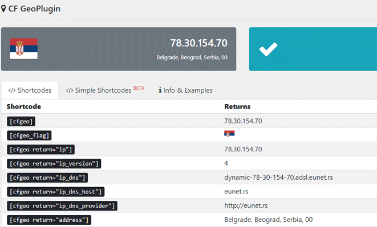The image size is (377, 227).
Task: Click the red BETA label
Action: pos(139,88)
